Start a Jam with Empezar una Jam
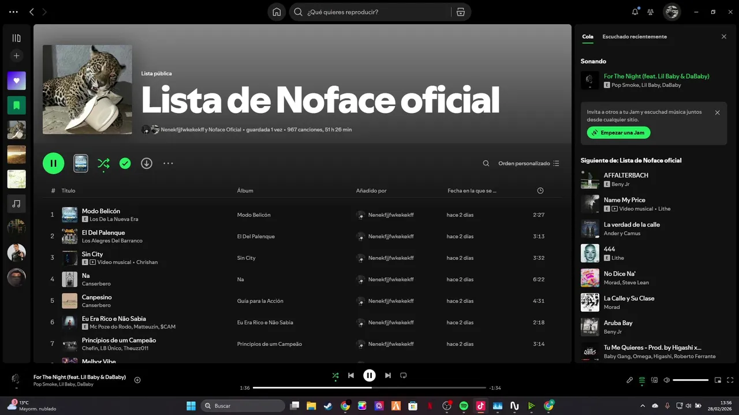Screen dimensions: 739x415 click(x=618, y=133)
